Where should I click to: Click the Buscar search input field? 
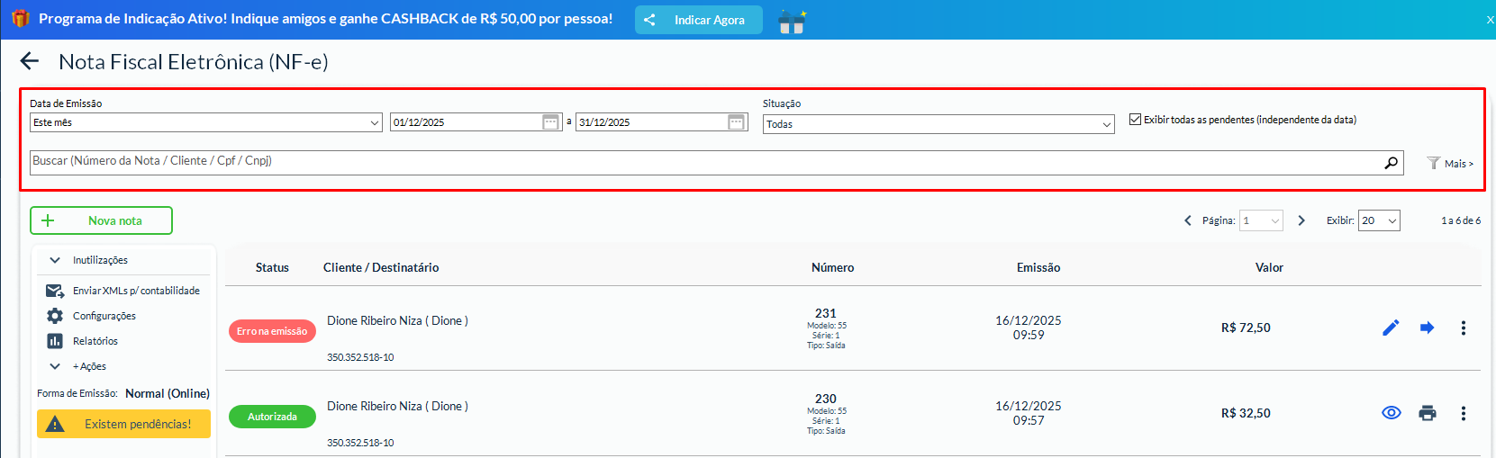(703, 162)
